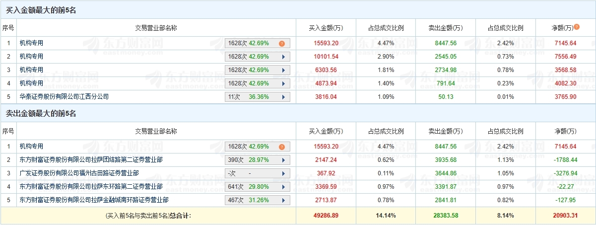Expand the 467次 31.26% stats arrow
Image resolution: width=596 pixels, height=226 pixels.
point(283,200)
